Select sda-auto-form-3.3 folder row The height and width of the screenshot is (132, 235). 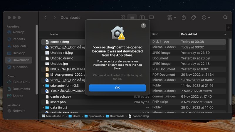(133, 86)
